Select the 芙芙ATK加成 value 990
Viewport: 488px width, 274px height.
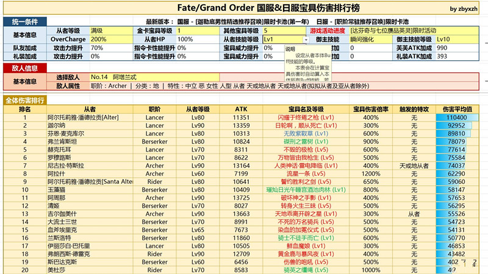tap(457, 48)
